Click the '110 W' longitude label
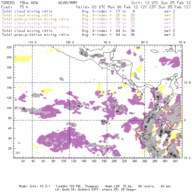 pyautogui.click(x=32, y=42)
